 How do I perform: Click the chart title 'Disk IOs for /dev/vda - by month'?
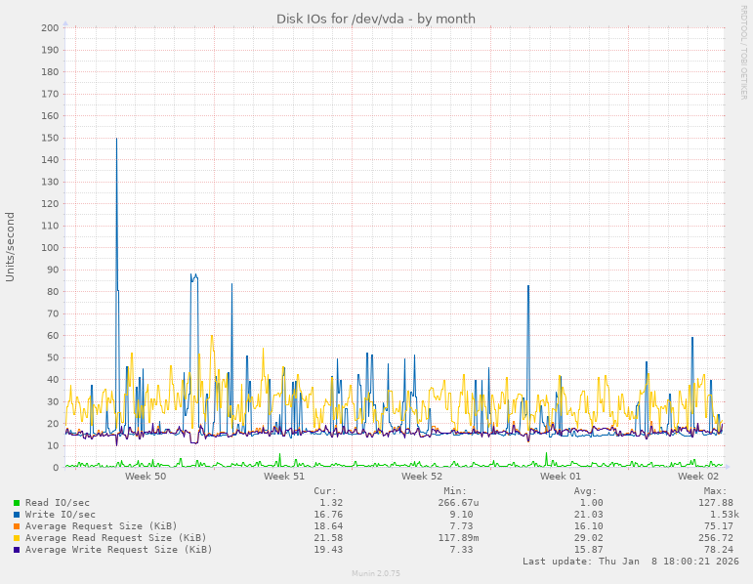(376, 19)
